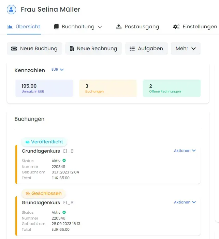The height and width of the screenshot is (239, 219).
Task: Click booking number 220349
Action: 58,167
